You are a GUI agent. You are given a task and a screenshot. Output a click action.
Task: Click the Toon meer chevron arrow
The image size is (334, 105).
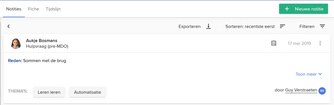coord(320,74)
